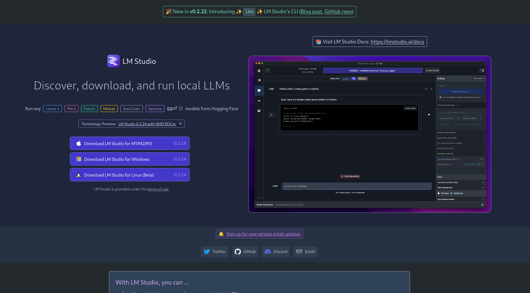Open the TheBloke codellama model dropdown
This screenshot has height=293, width=530.
tap(373, 71)
